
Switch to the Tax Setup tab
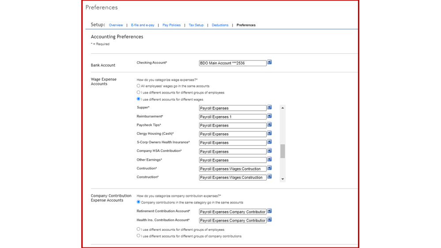tap(196, 25)
